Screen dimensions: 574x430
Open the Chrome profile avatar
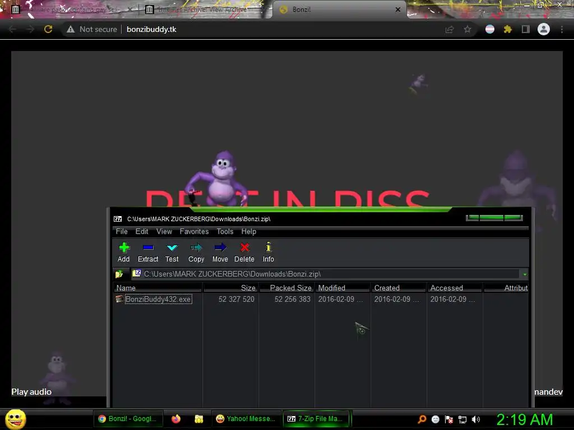pyautogui.click(x=544, y=29)
